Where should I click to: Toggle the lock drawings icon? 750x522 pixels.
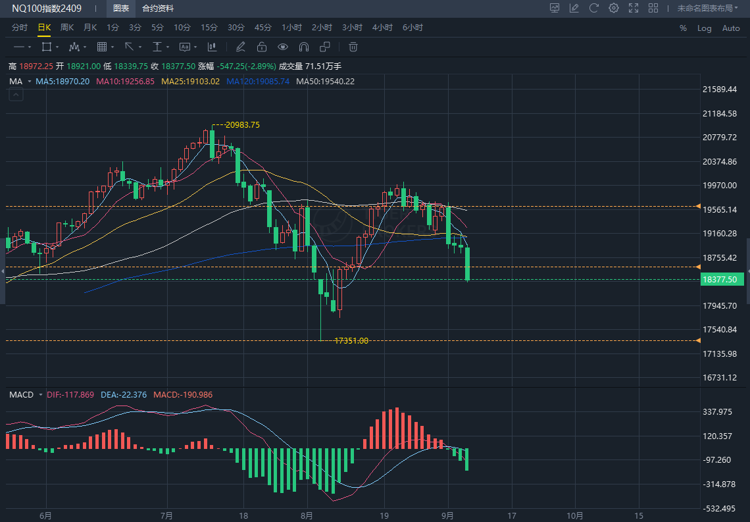[x=261, y=47]
